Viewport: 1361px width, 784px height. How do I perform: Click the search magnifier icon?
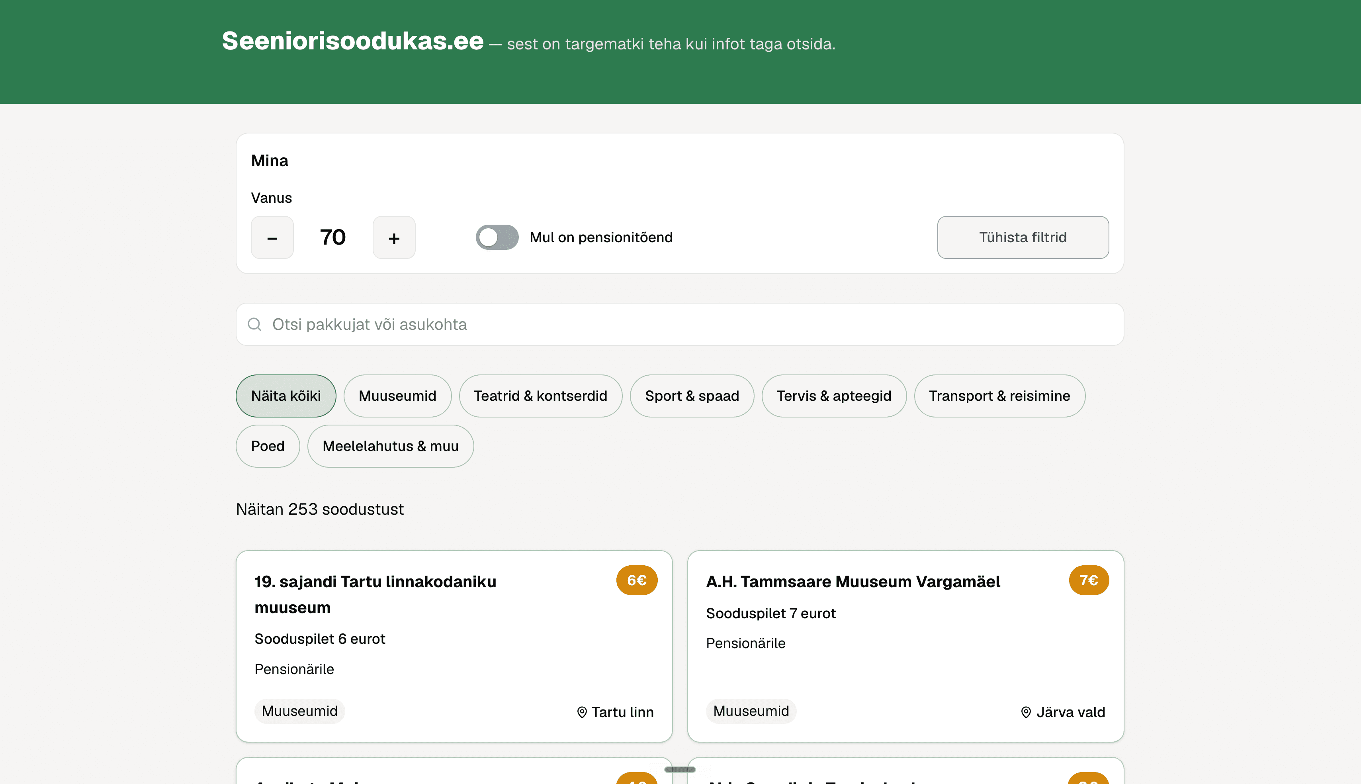point(254,324)
